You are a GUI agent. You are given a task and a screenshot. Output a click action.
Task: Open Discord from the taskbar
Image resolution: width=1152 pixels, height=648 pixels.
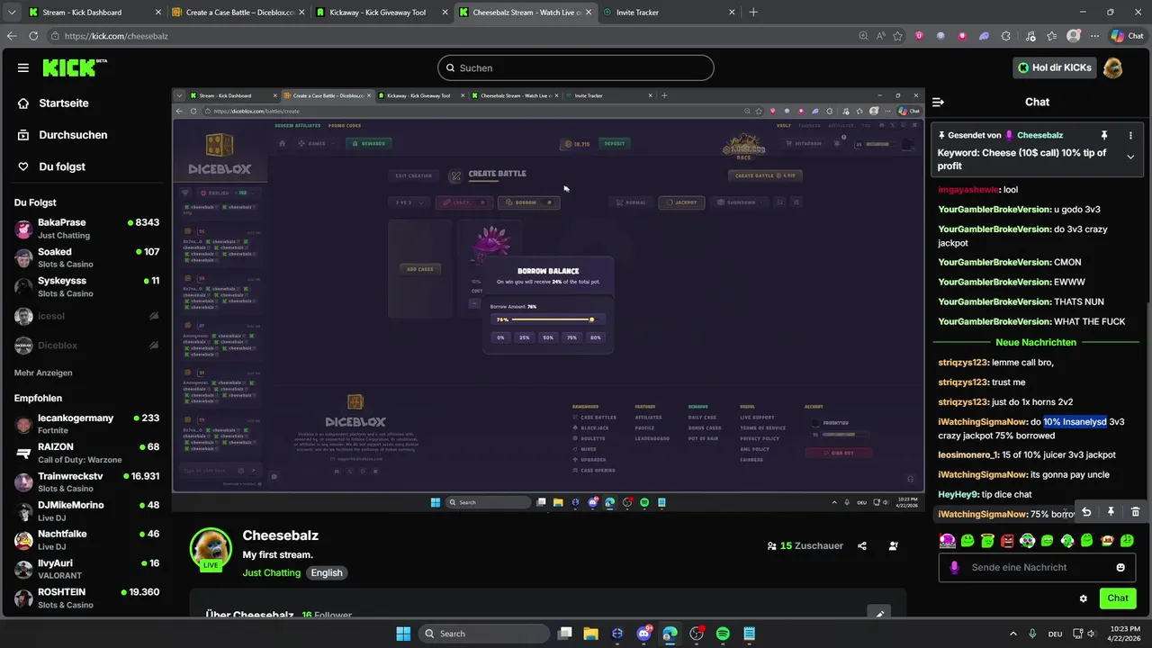coord(643,634)
